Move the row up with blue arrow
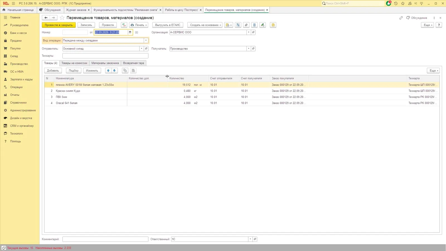Image resolution: width=446 pixels, height=251 pixels. click(108, 71)
